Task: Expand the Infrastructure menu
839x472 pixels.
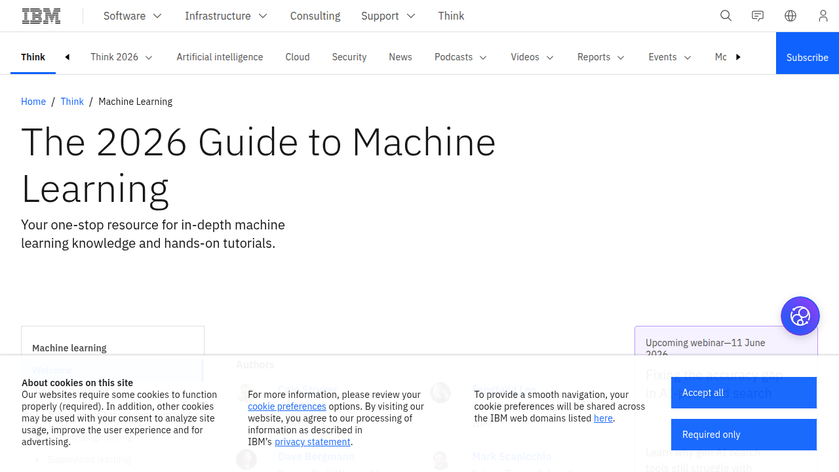Action: [x=226, y=16]
